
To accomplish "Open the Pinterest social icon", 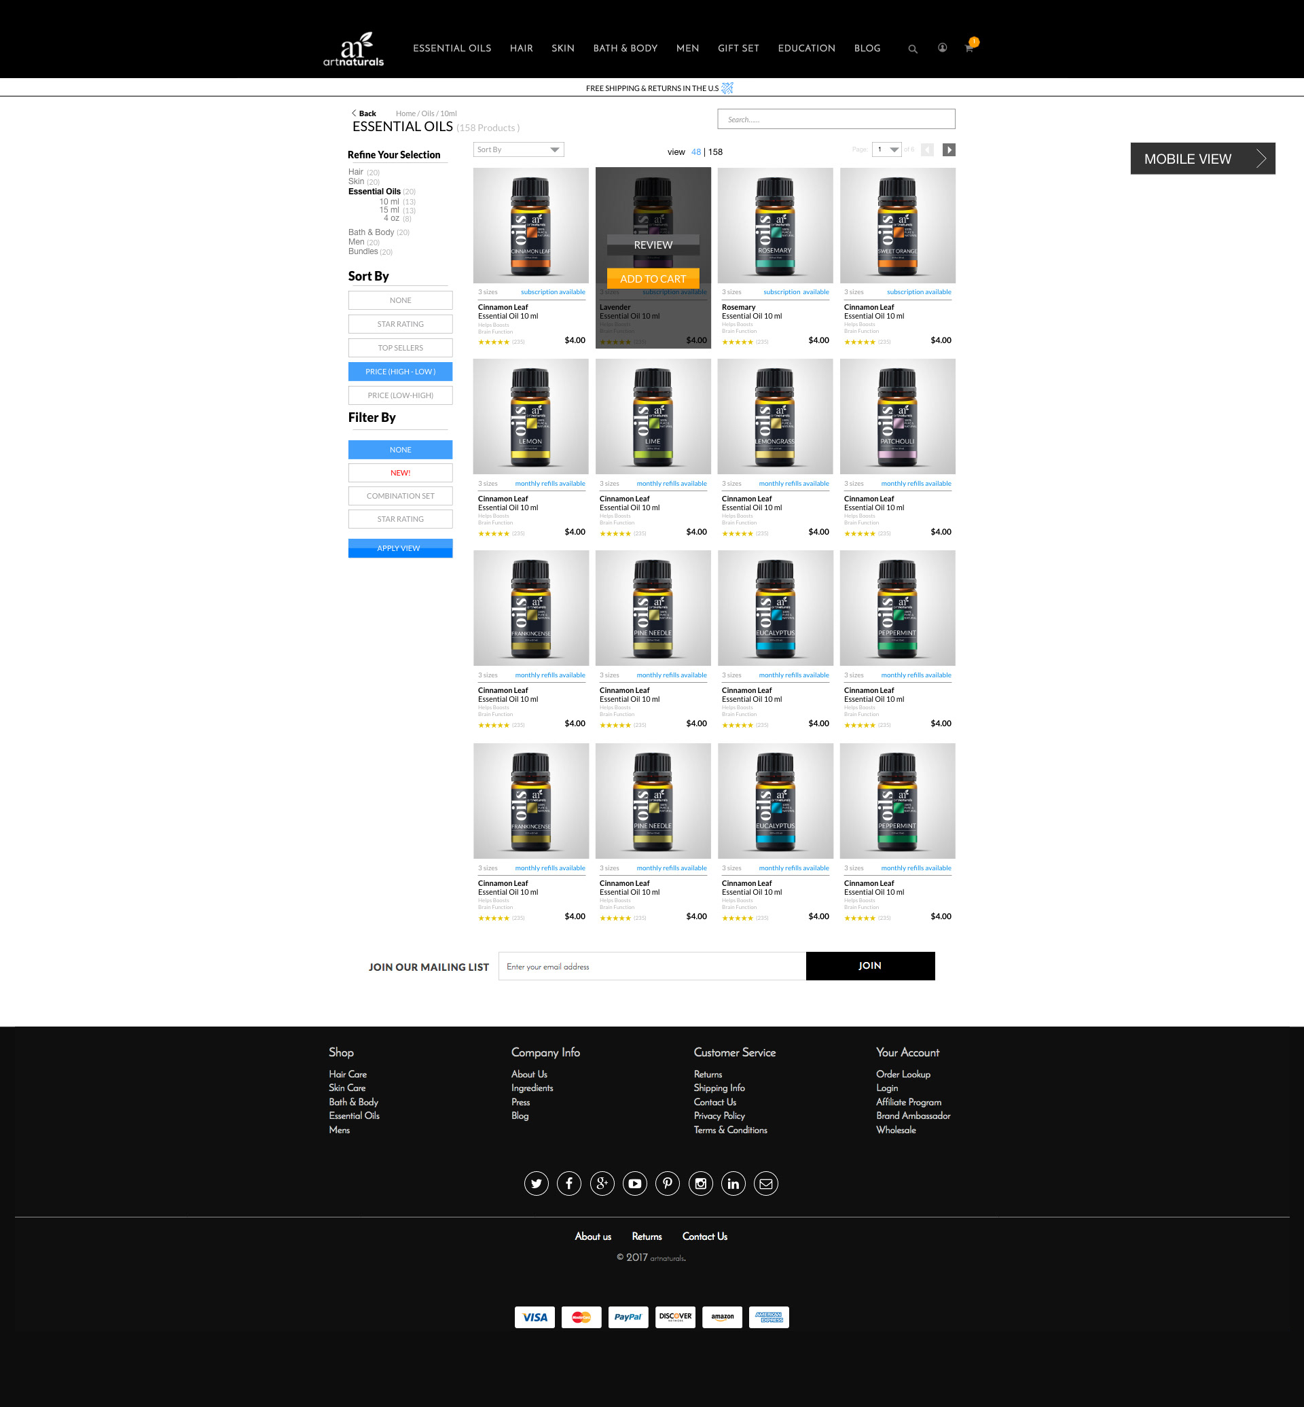I will point(668,1183).
